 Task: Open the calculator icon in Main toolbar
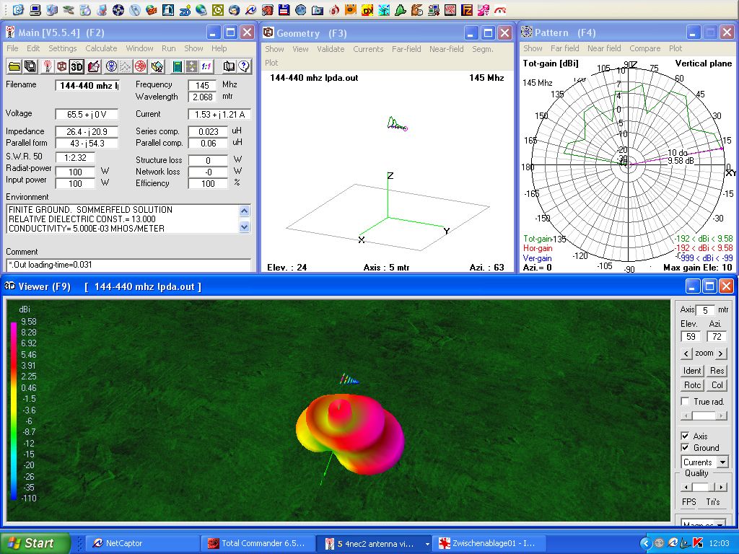(177, 66)
